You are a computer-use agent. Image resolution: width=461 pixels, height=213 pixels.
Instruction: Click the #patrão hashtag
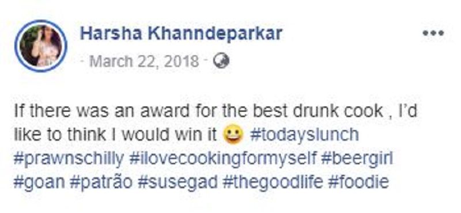tap(101, 182)
